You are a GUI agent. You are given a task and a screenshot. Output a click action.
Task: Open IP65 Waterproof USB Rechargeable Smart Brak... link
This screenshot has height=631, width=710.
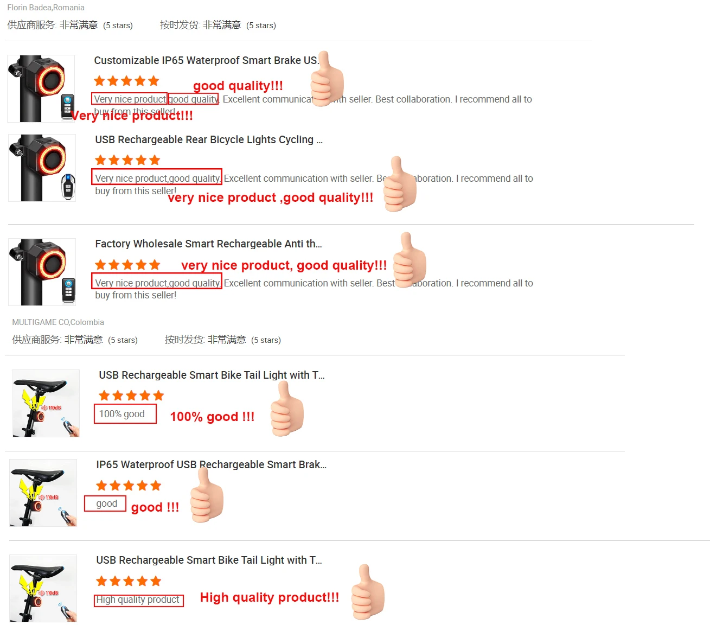pyautogui.click(x=211, y=464)
